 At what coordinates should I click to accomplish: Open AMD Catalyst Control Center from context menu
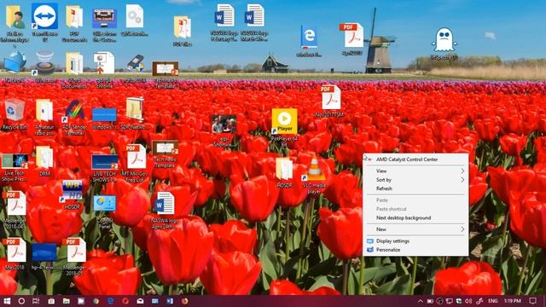pyautogui.click(x=407, y=159)
